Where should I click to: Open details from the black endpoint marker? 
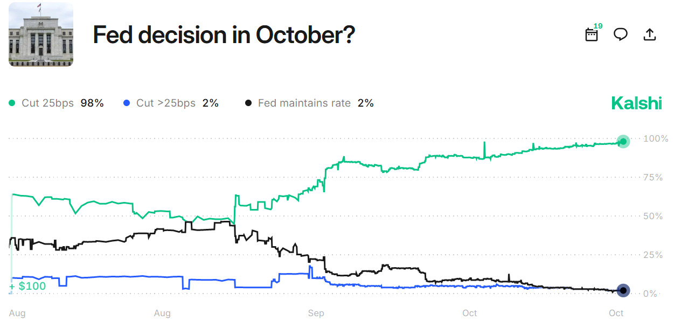tap(623, 290)
